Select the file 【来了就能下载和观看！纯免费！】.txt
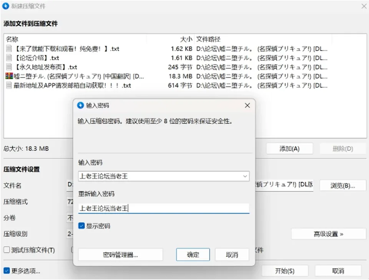The image size is (369, 280). point(66,49)
